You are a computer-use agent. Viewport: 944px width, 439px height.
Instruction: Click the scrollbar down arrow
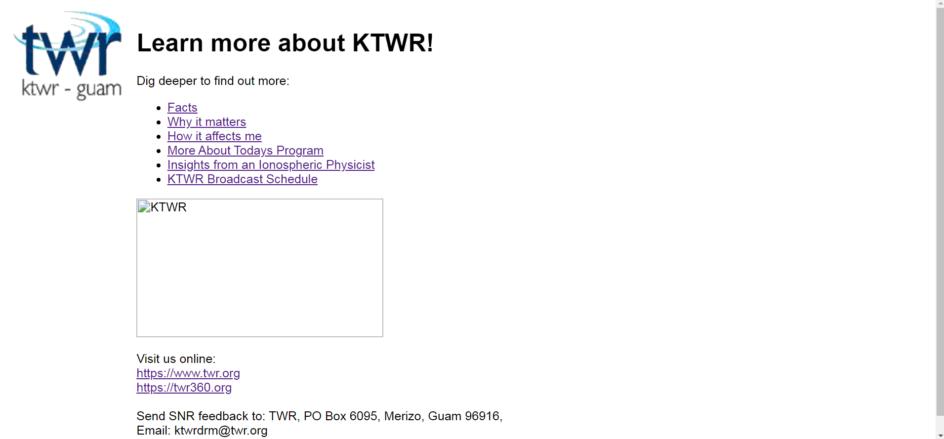(x=940, y=435)
